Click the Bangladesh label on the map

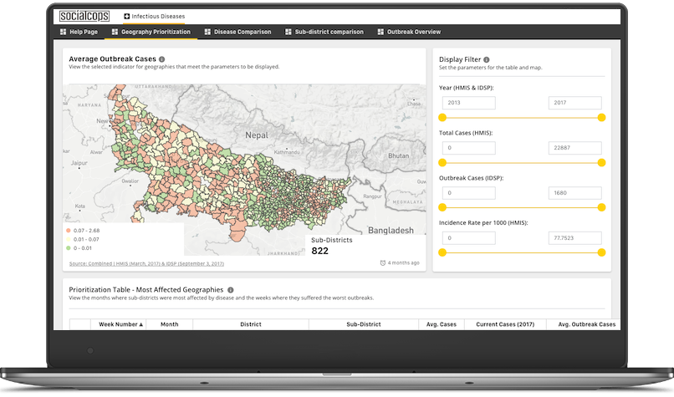click(391, 231)
